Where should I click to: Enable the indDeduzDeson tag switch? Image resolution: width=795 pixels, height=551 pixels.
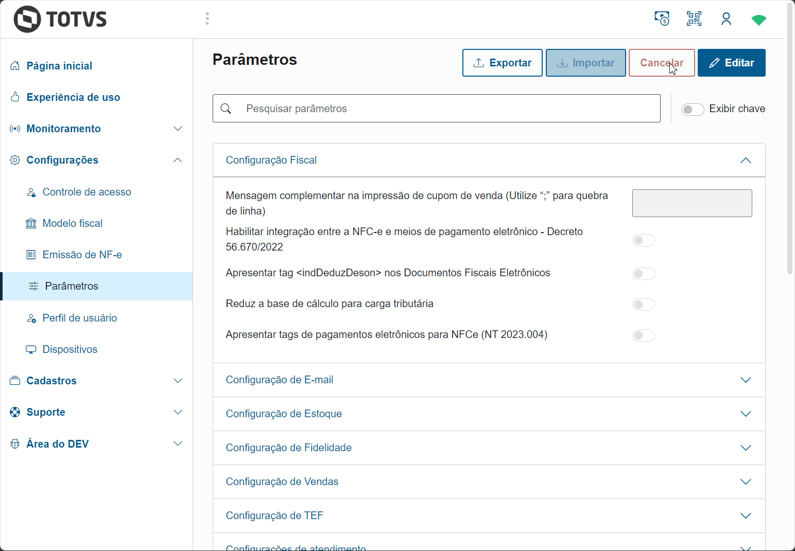pyautogui.click(x=643, y=274)
